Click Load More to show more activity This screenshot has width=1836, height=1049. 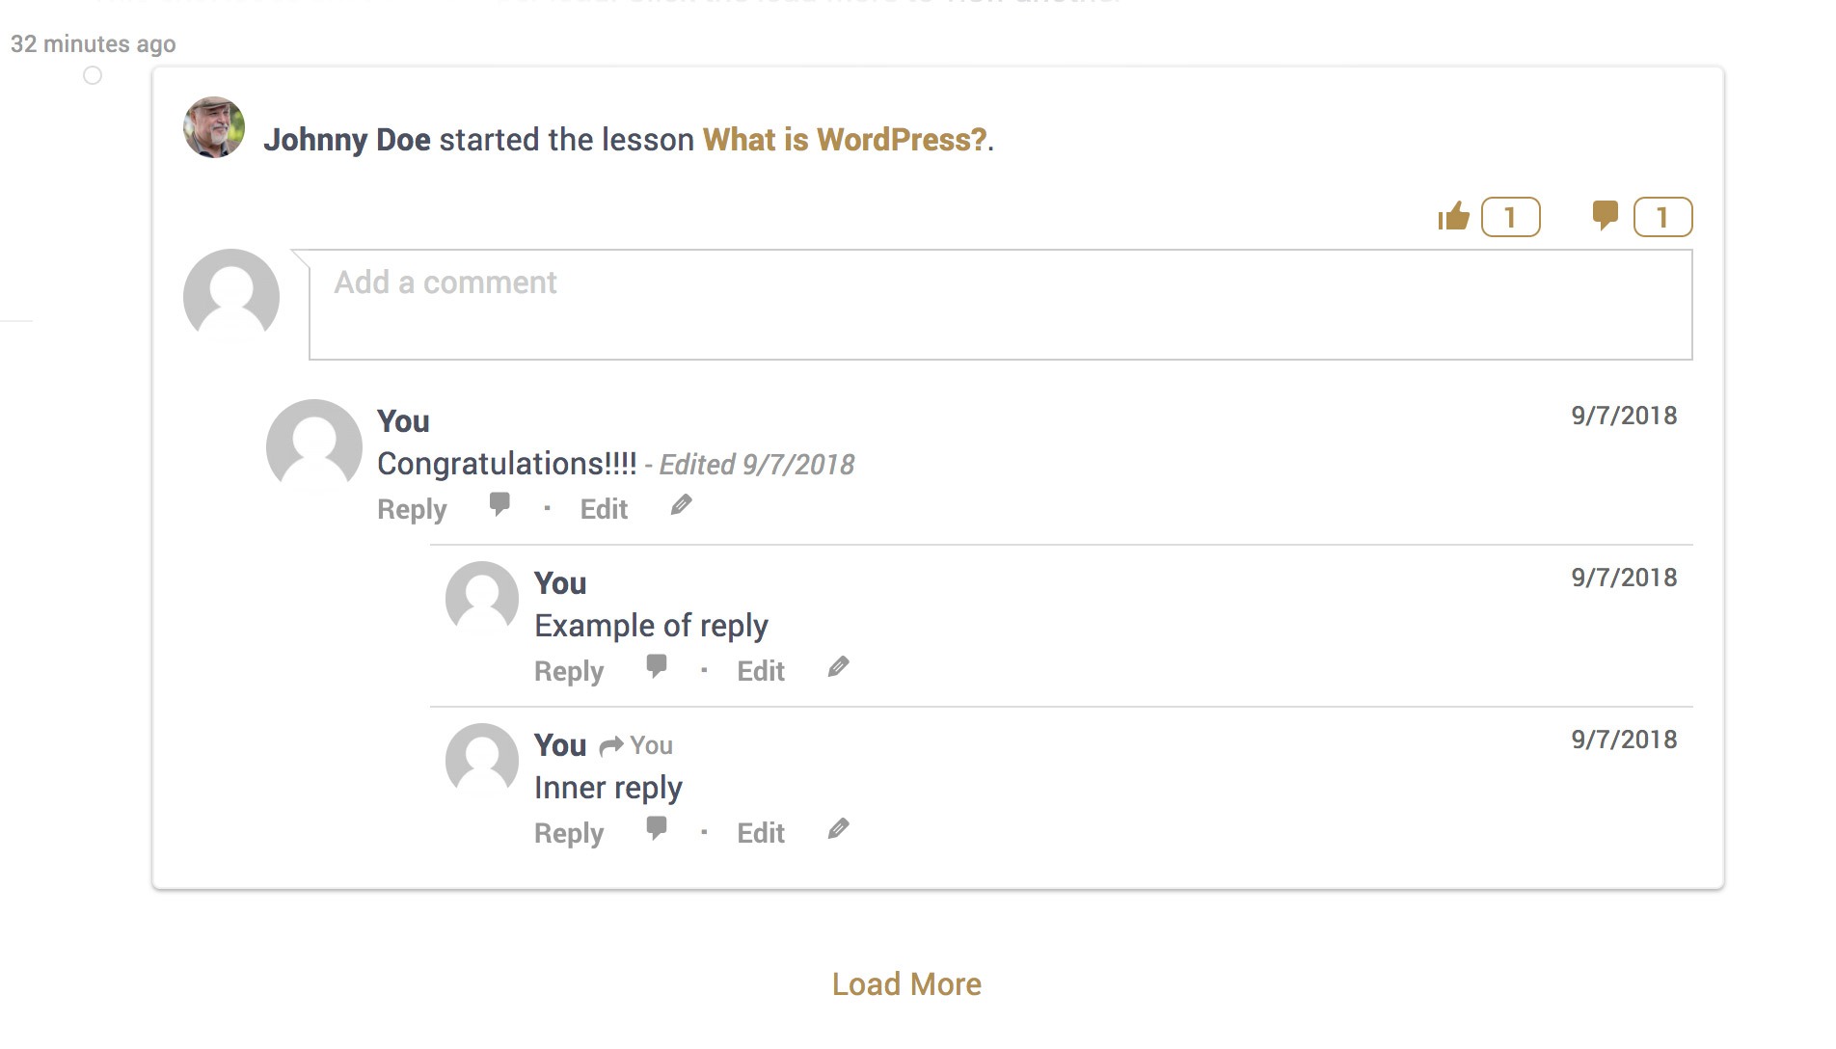click(906, 984)
